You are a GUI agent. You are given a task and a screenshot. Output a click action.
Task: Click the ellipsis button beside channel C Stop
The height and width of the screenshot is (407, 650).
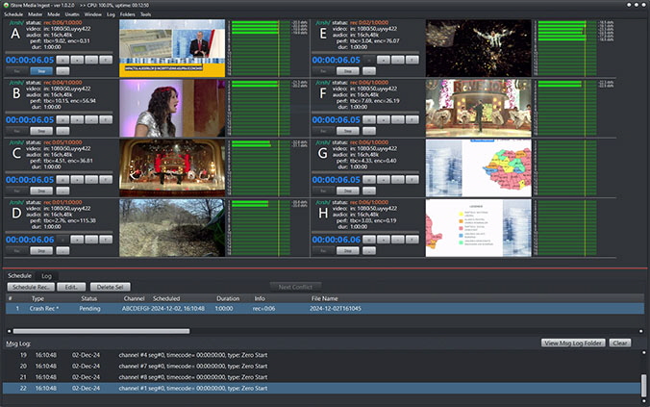click(x=62, y=191)
